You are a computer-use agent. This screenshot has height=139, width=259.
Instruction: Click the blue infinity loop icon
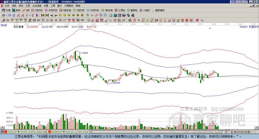[x=202, y=20]
